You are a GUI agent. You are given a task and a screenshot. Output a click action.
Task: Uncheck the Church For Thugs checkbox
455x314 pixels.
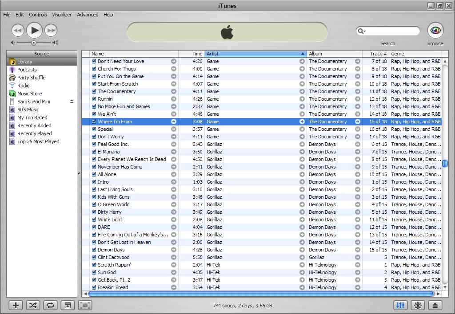(94, 69)
